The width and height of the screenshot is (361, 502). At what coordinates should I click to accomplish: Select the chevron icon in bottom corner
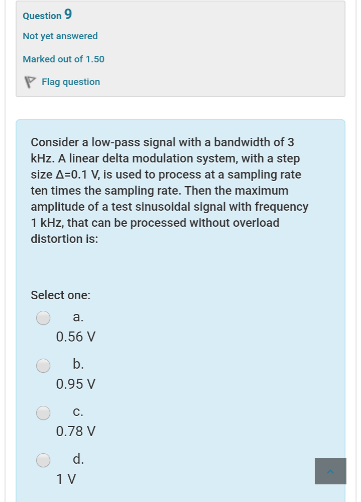(330, 471)
